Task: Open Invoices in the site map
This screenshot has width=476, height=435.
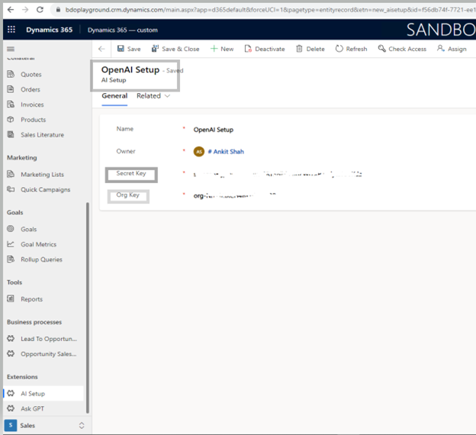Action: click(32, 105)
